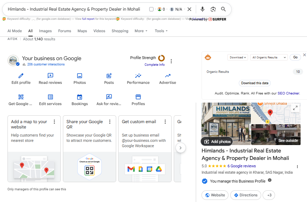Tick the checkbox in the search bar

pos(151,9)
